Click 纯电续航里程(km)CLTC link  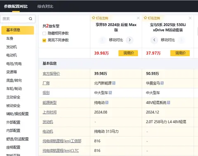point(61,151)
